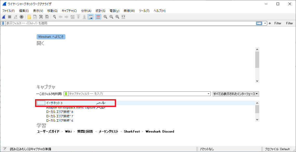Open the ファイル(F) menu
This screenshot has width=296, height=152.
pos(8,11)
